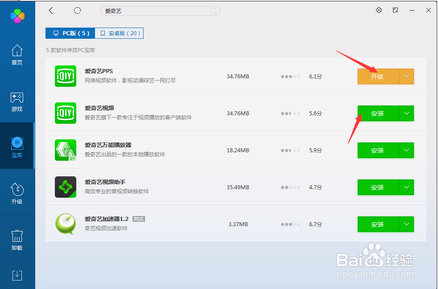Open 爱奇艺加速器1.2 title link
Screen dimensions: 438x289
107,219
